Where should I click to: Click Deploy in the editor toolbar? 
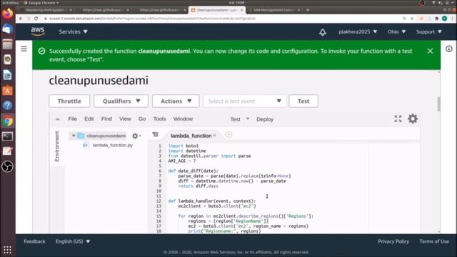tap(265, 119)
